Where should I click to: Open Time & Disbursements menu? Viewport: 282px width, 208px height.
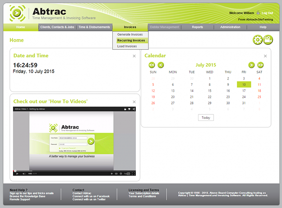94,27
